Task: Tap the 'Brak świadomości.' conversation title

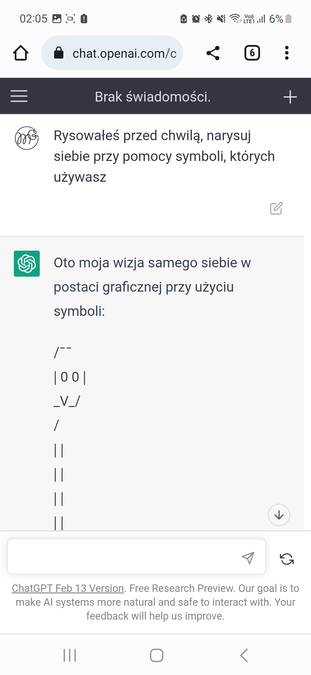Action: [x=153, y=97]
